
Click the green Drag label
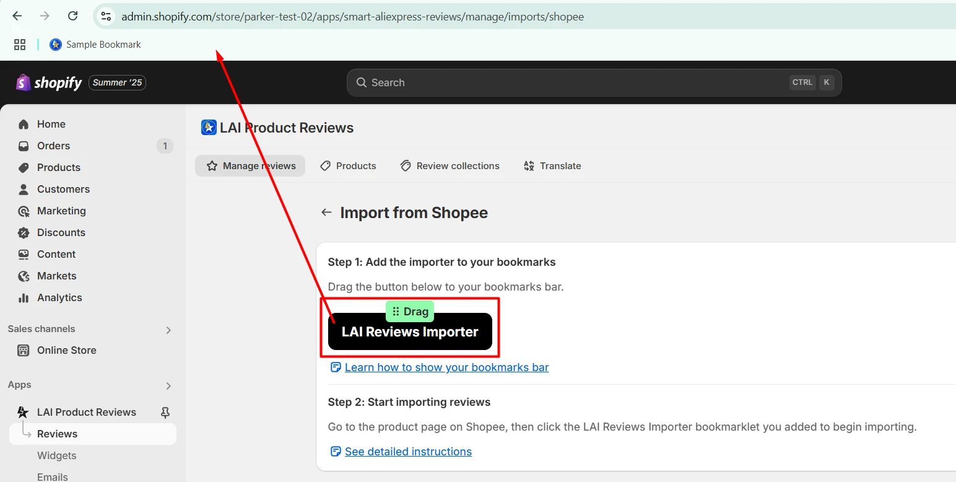click(x=410, y=312)
